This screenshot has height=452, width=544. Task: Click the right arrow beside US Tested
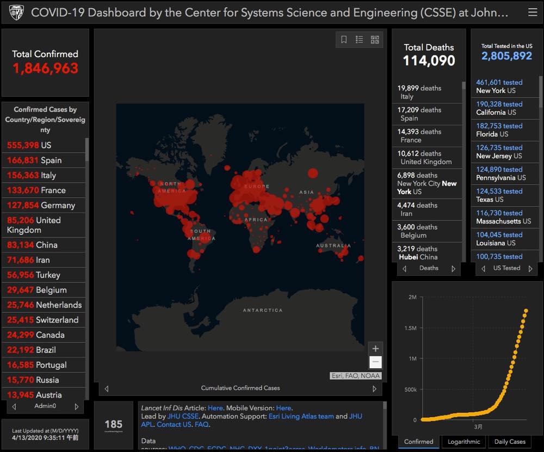pyautogui.click(x=530, y=269)
